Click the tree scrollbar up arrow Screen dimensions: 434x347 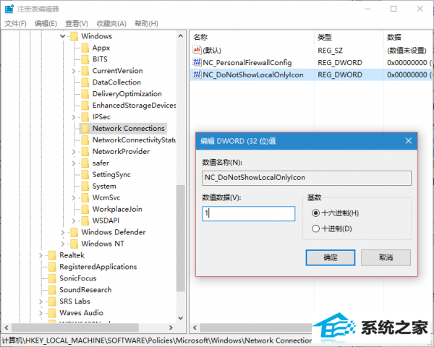181,36
